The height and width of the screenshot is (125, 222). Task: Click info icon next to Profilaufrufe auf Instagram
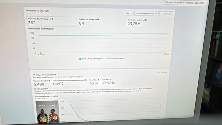pos(52,19)
